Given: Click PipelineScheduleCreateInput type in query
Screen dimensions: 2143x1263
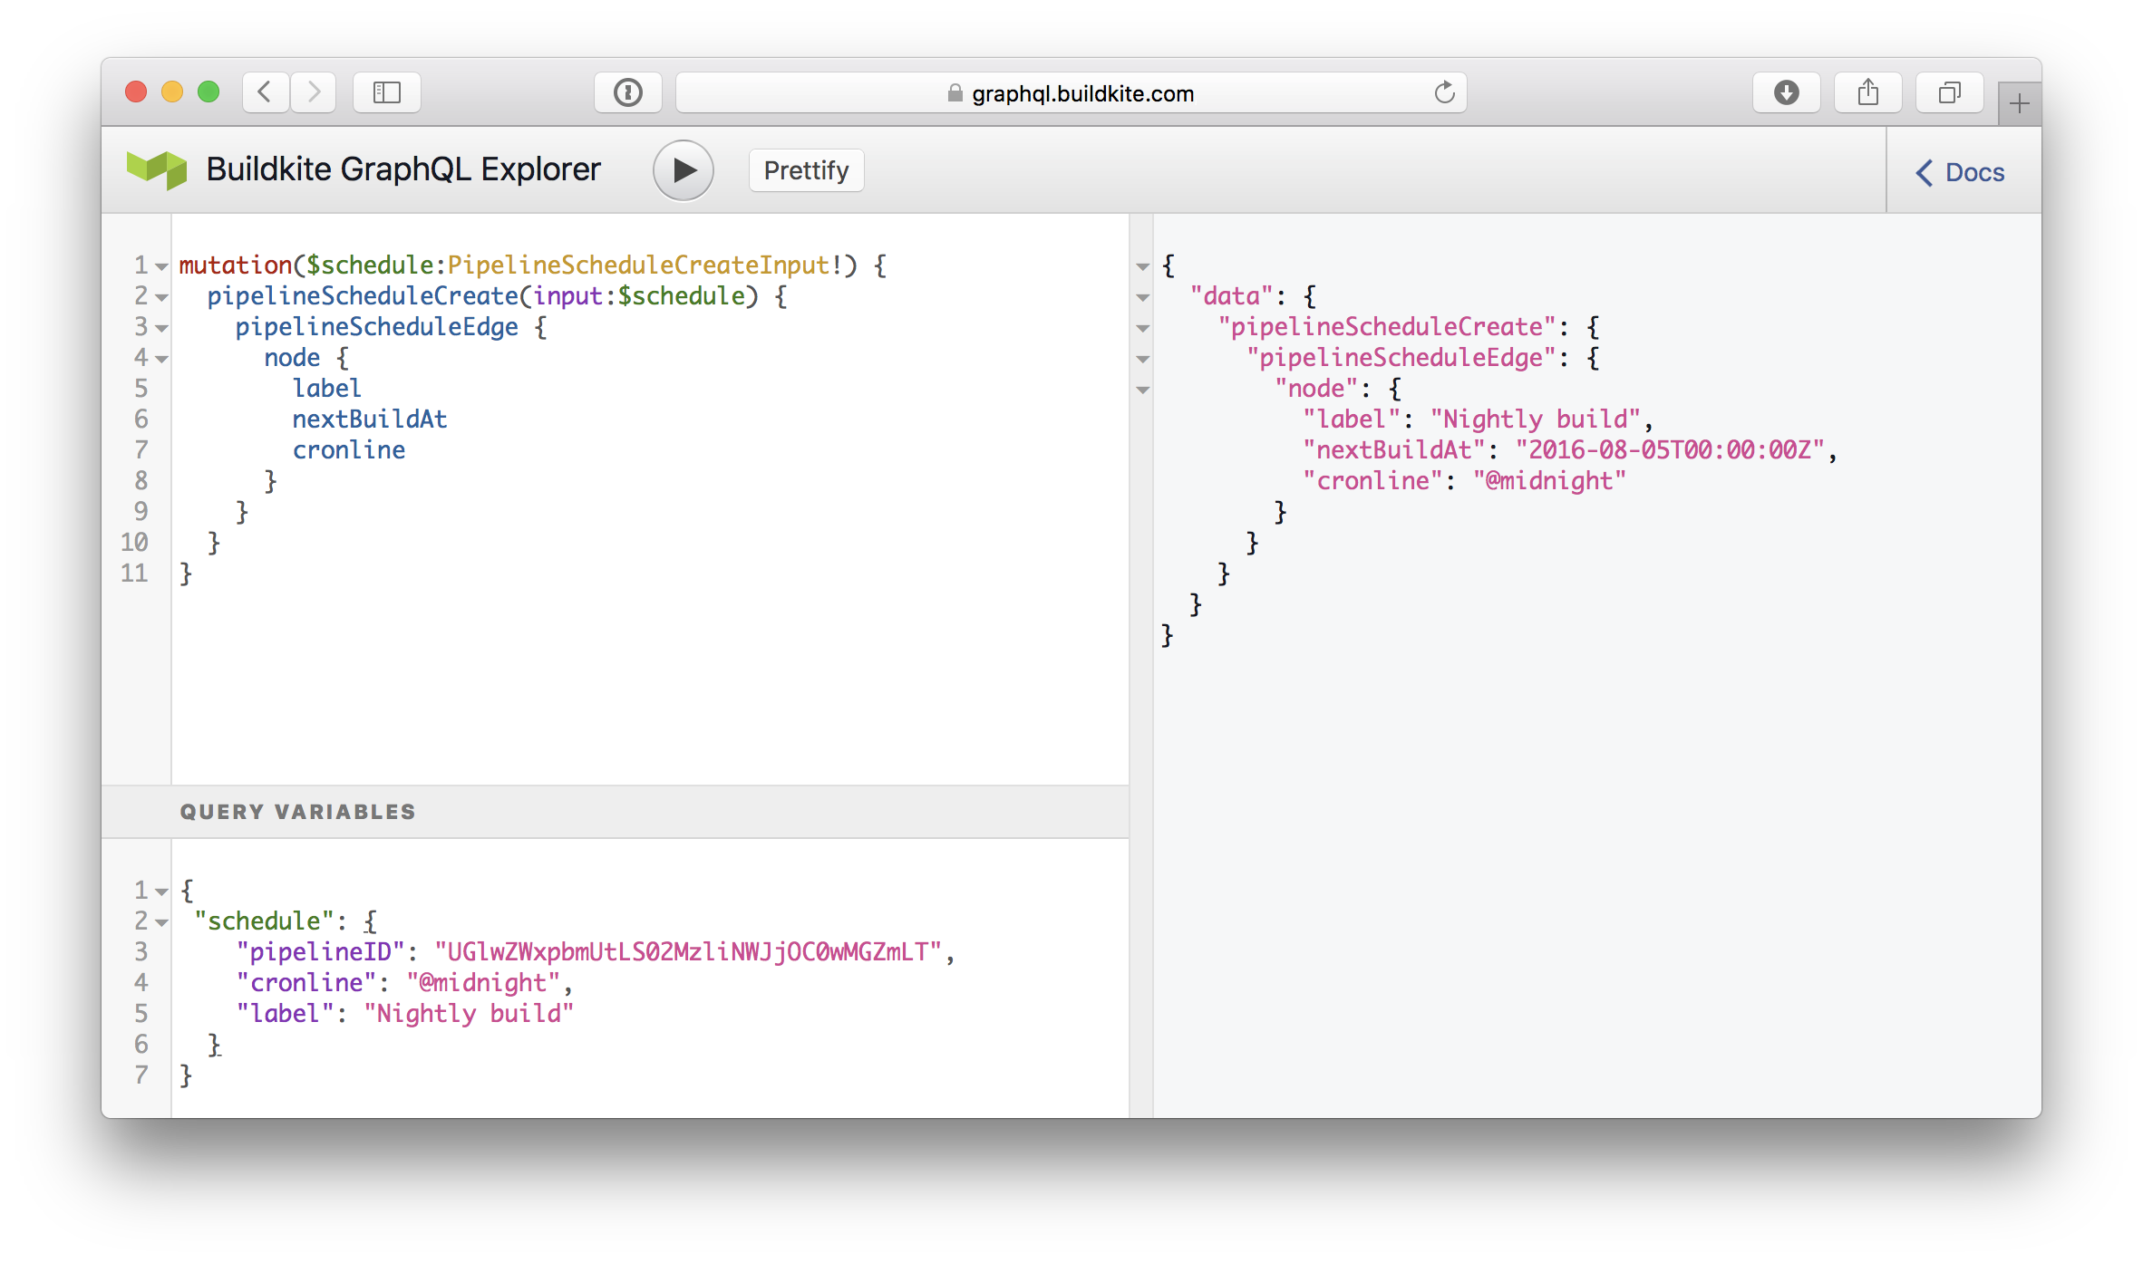Looking at the screenshot, I should point(639,265).
